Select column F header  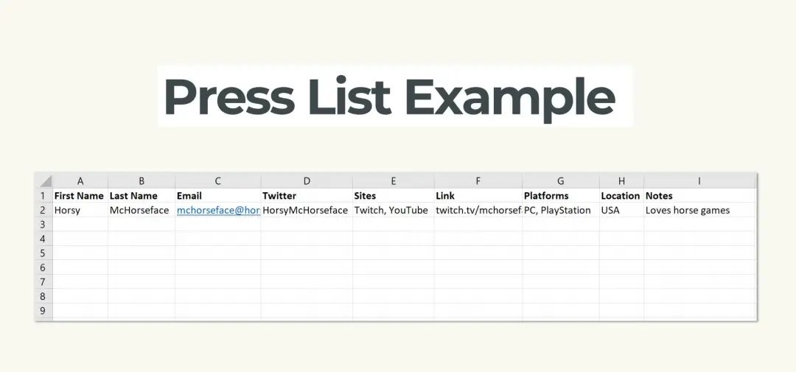(478, 180)
